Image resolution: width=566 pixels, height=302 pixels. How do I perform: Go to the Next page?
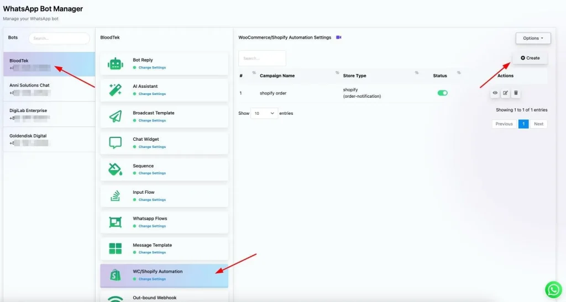[538, 124]
